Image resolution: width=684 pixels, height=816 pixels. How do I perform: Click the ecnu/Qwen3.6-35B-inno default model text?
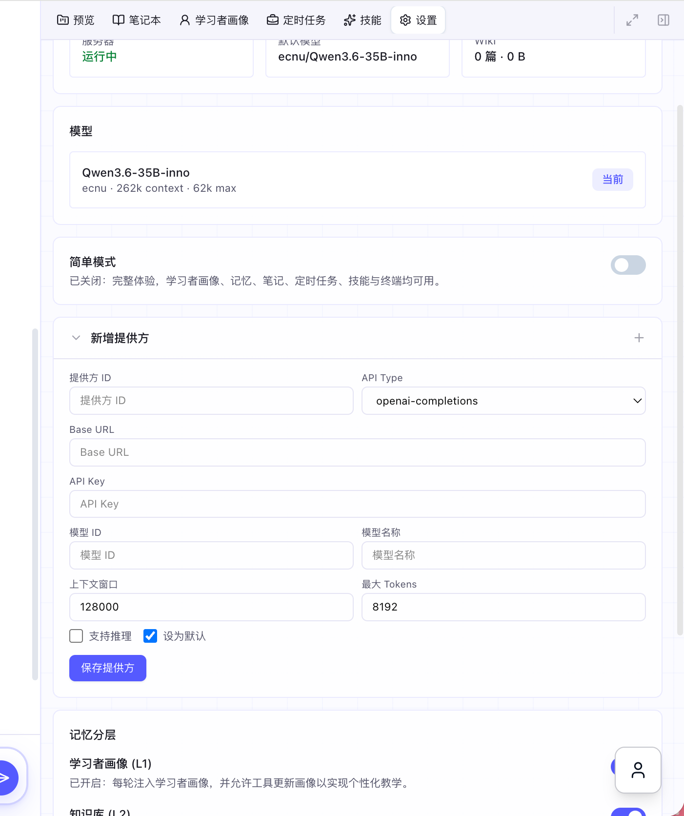point(347,57)
